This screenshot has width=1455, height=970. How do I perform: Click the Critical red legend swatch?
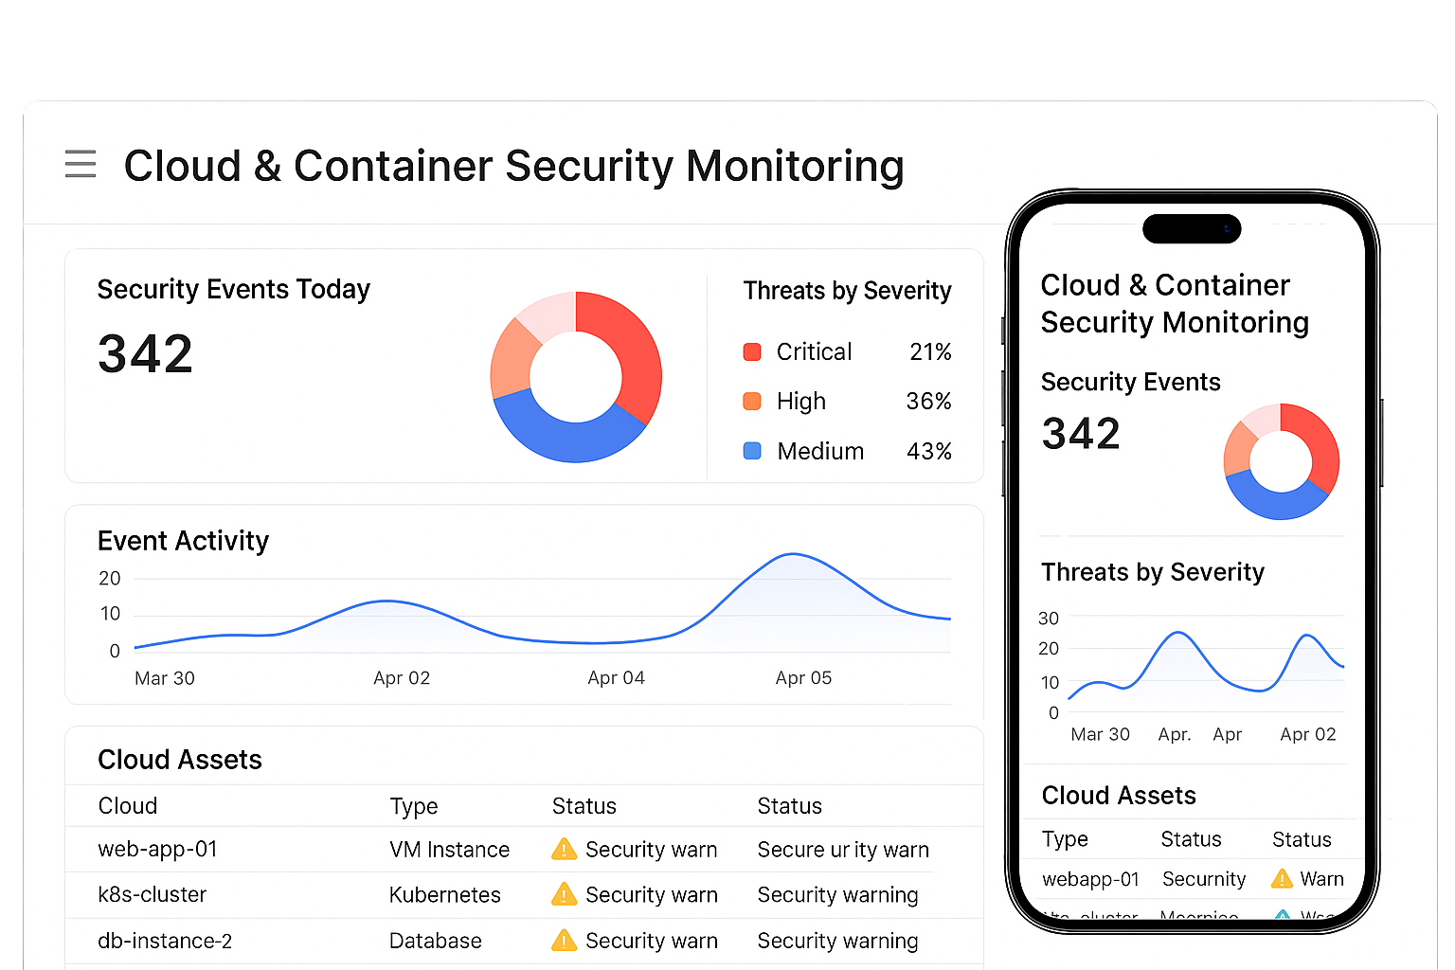tap(752, 352)
